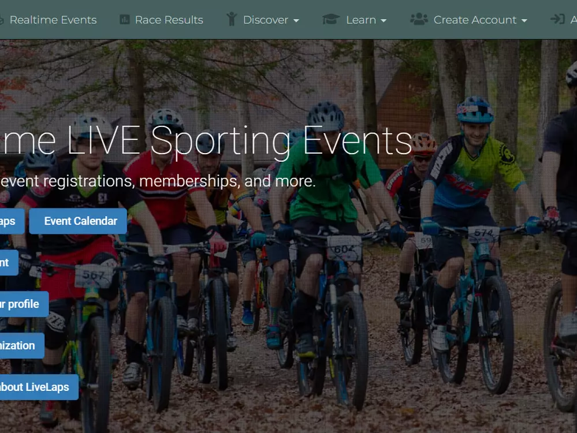
Task: Select the Race Results menu label
Action: pos(169,20)
